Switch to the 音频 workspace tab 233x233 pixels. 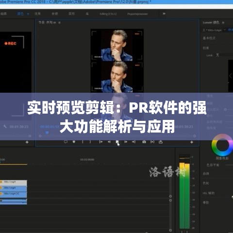point(55,14)
